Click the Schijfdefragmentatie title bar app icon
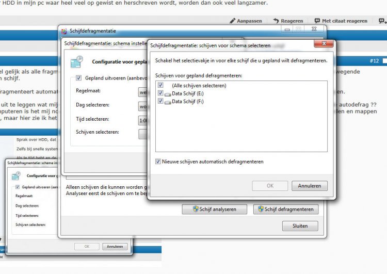 click(64, 31)
